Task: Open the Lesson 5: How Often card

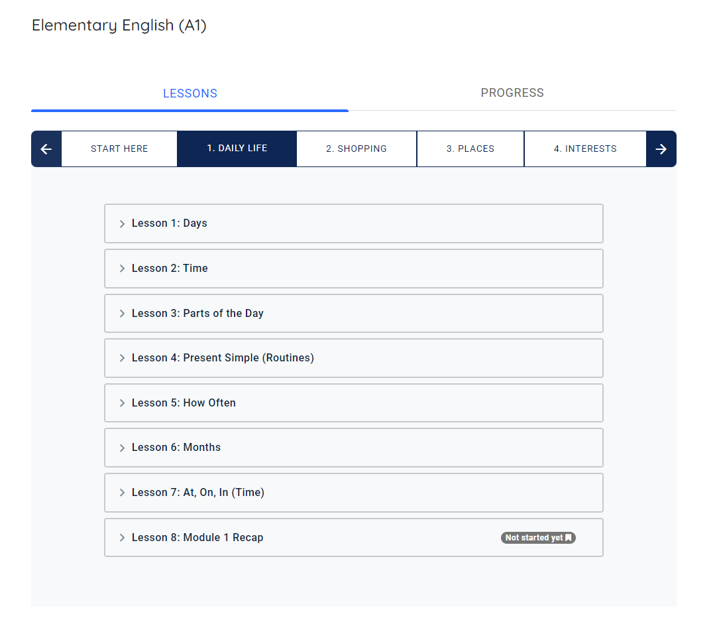Action: pos(353,403)
